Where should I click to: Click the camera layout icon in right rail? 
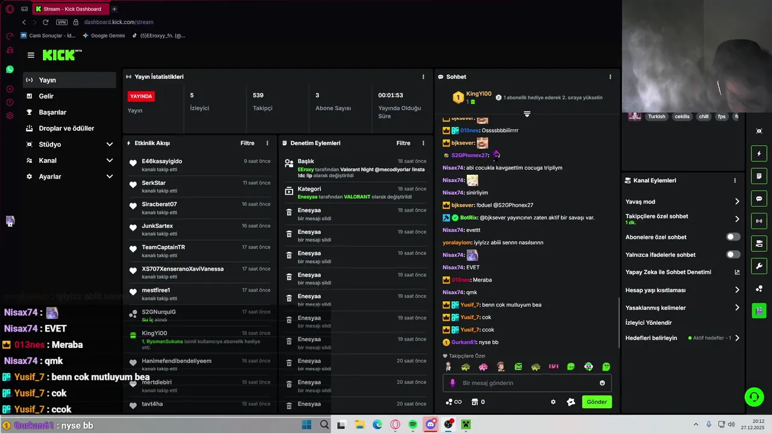pos(759,244)
